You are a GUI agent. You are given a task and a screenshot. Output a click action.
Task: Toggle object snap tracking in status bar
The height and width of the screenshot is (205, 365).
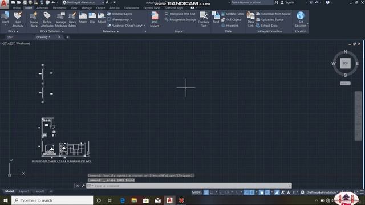(x=246, y=192)
